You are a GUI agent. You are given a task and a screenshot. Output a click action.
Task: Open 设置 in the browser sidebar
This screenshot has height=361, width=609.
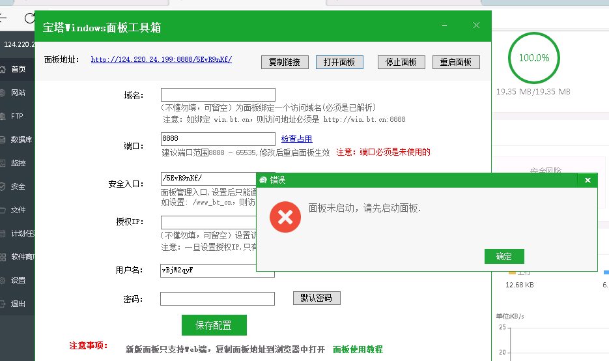(18, 280)
